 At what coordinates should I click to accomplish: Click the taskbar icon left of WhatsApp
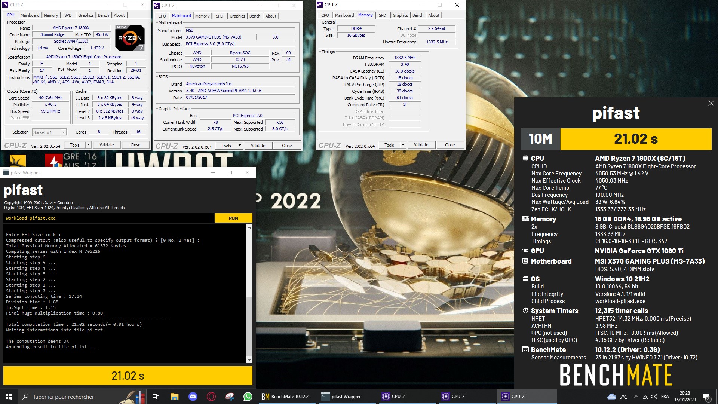pyautogui.click(x=230, y=397)
